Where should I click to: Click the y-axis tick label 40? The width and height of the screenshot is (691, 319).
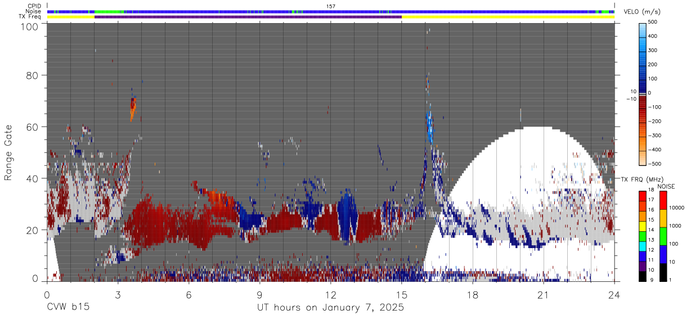pos(33,178)
